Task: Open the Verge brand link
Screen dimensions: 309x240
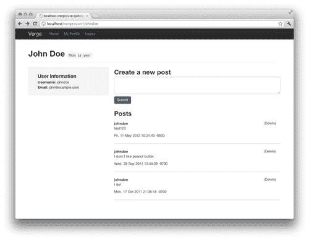Action: coord(35,34)
